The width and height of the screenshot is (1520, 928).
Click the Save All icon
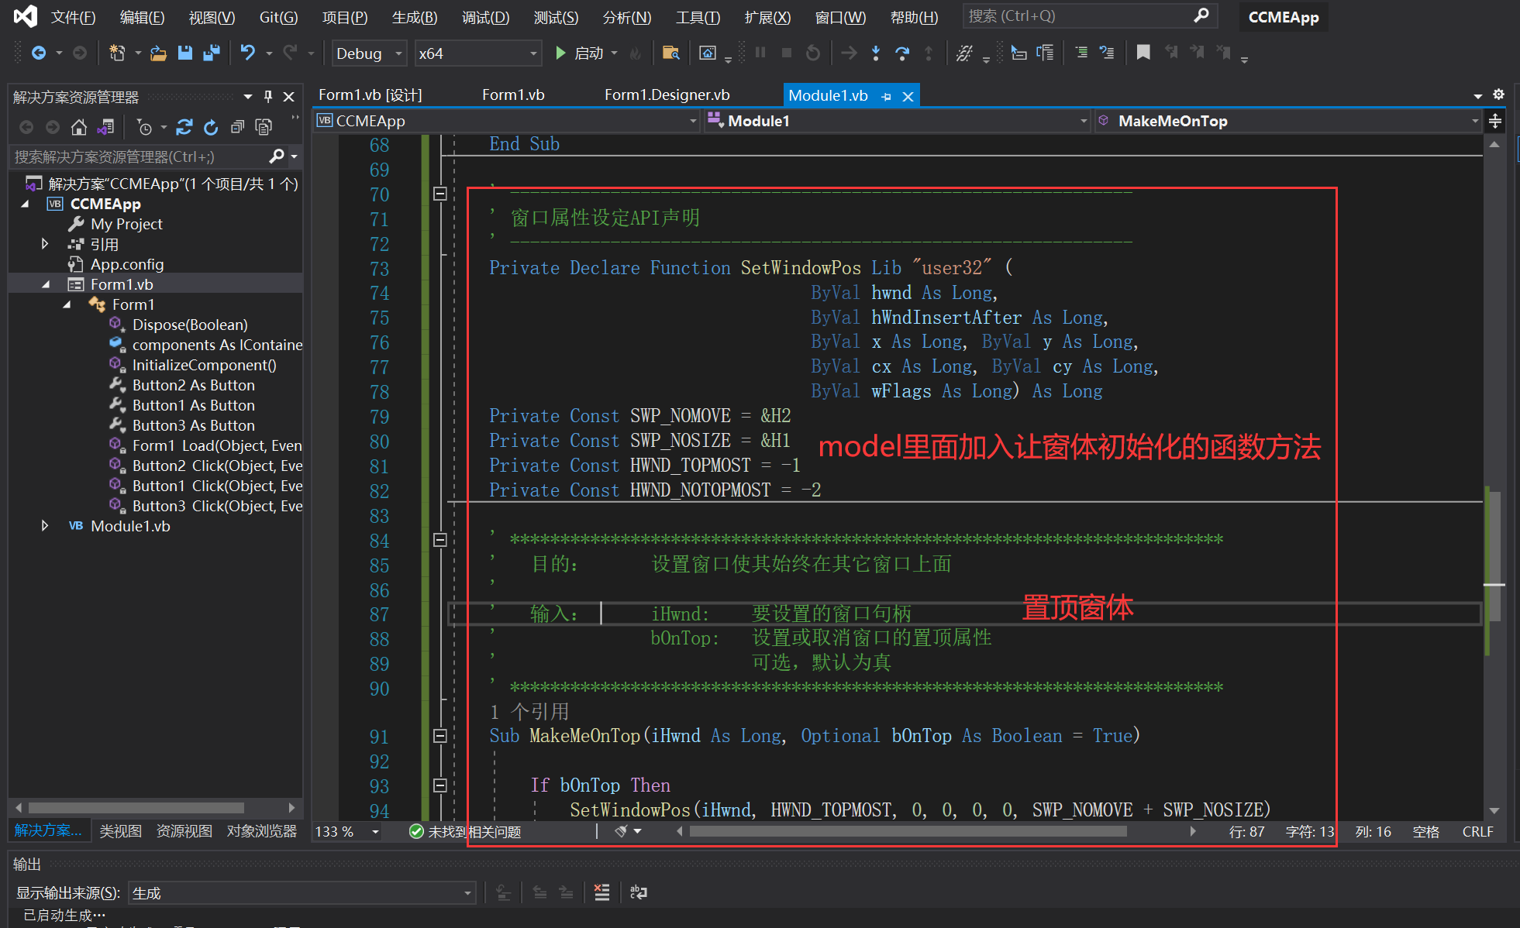[211, 53]
